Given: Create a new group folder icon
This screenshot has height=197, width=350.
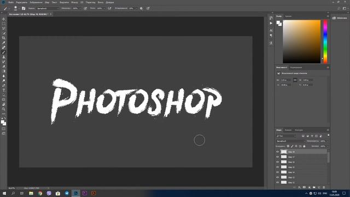Looking at the screenshot, I should (314, 187).
